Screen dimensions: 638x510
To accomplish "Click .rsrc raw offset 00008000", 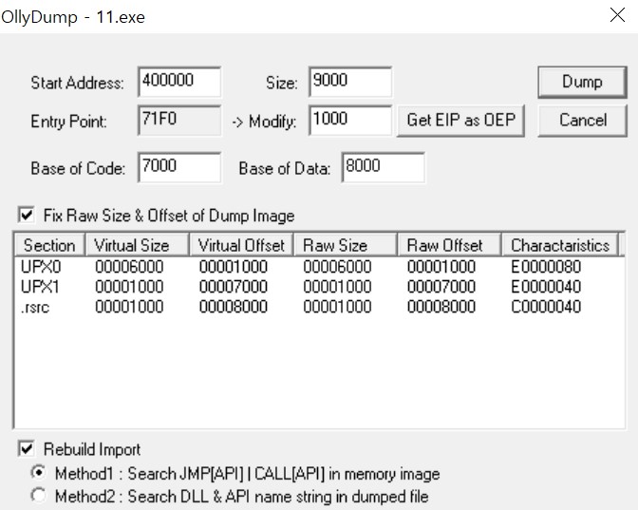I will click(441, 307).
